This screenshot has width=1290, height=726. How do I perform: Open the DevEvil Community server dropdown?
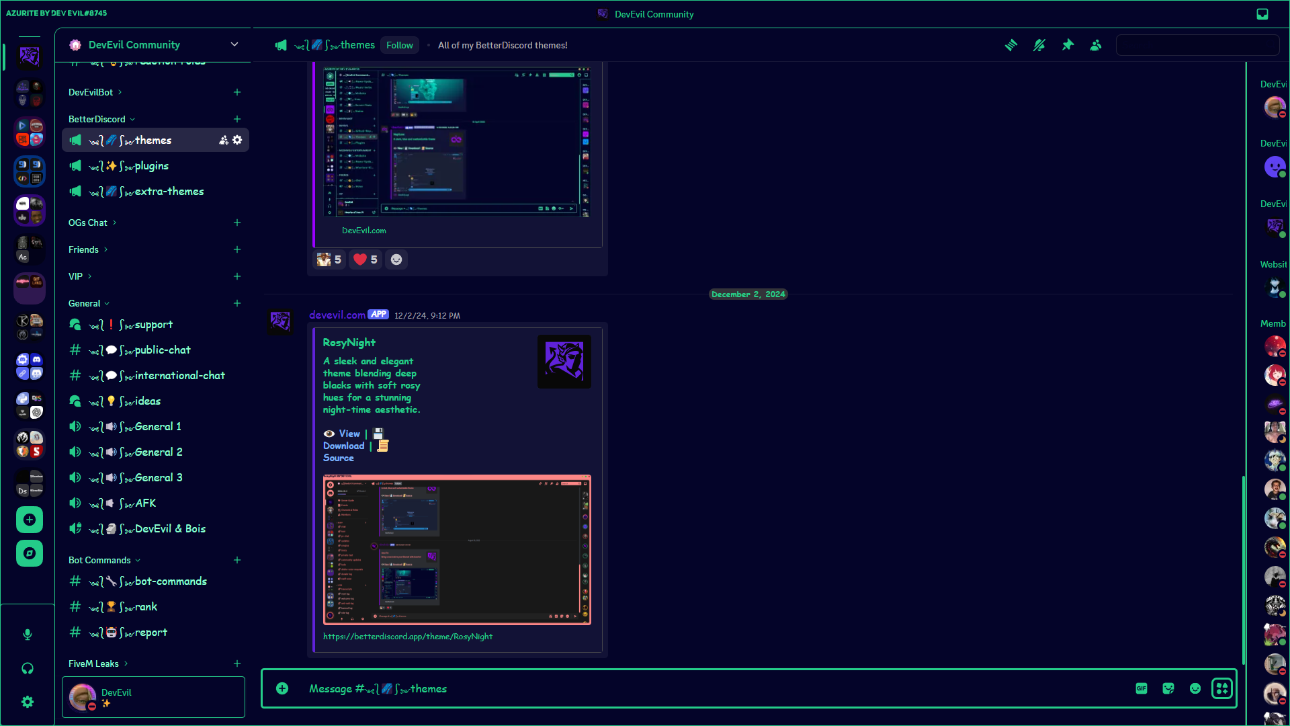[234, 44]
